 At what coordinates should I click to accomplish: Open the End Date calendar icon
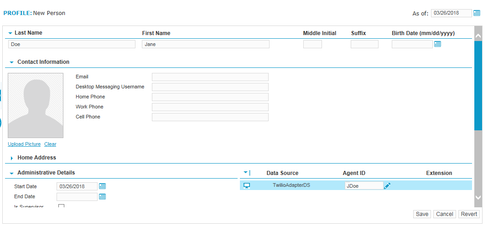pos(103,196)
